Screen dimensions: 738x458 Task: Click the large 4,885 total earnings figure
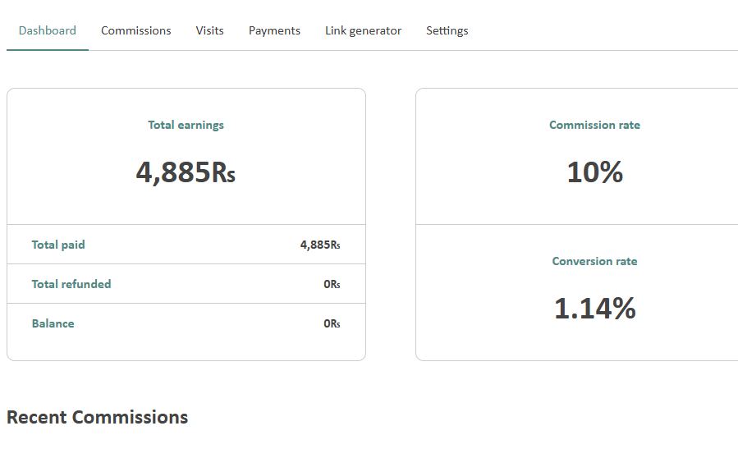point(173,172)
